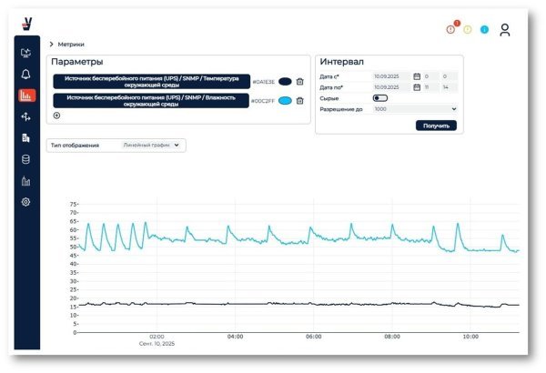Viewport: 546px width, 373px height.
Task: Pick the light blue humidity color swatch
Action: click(284, 101)
